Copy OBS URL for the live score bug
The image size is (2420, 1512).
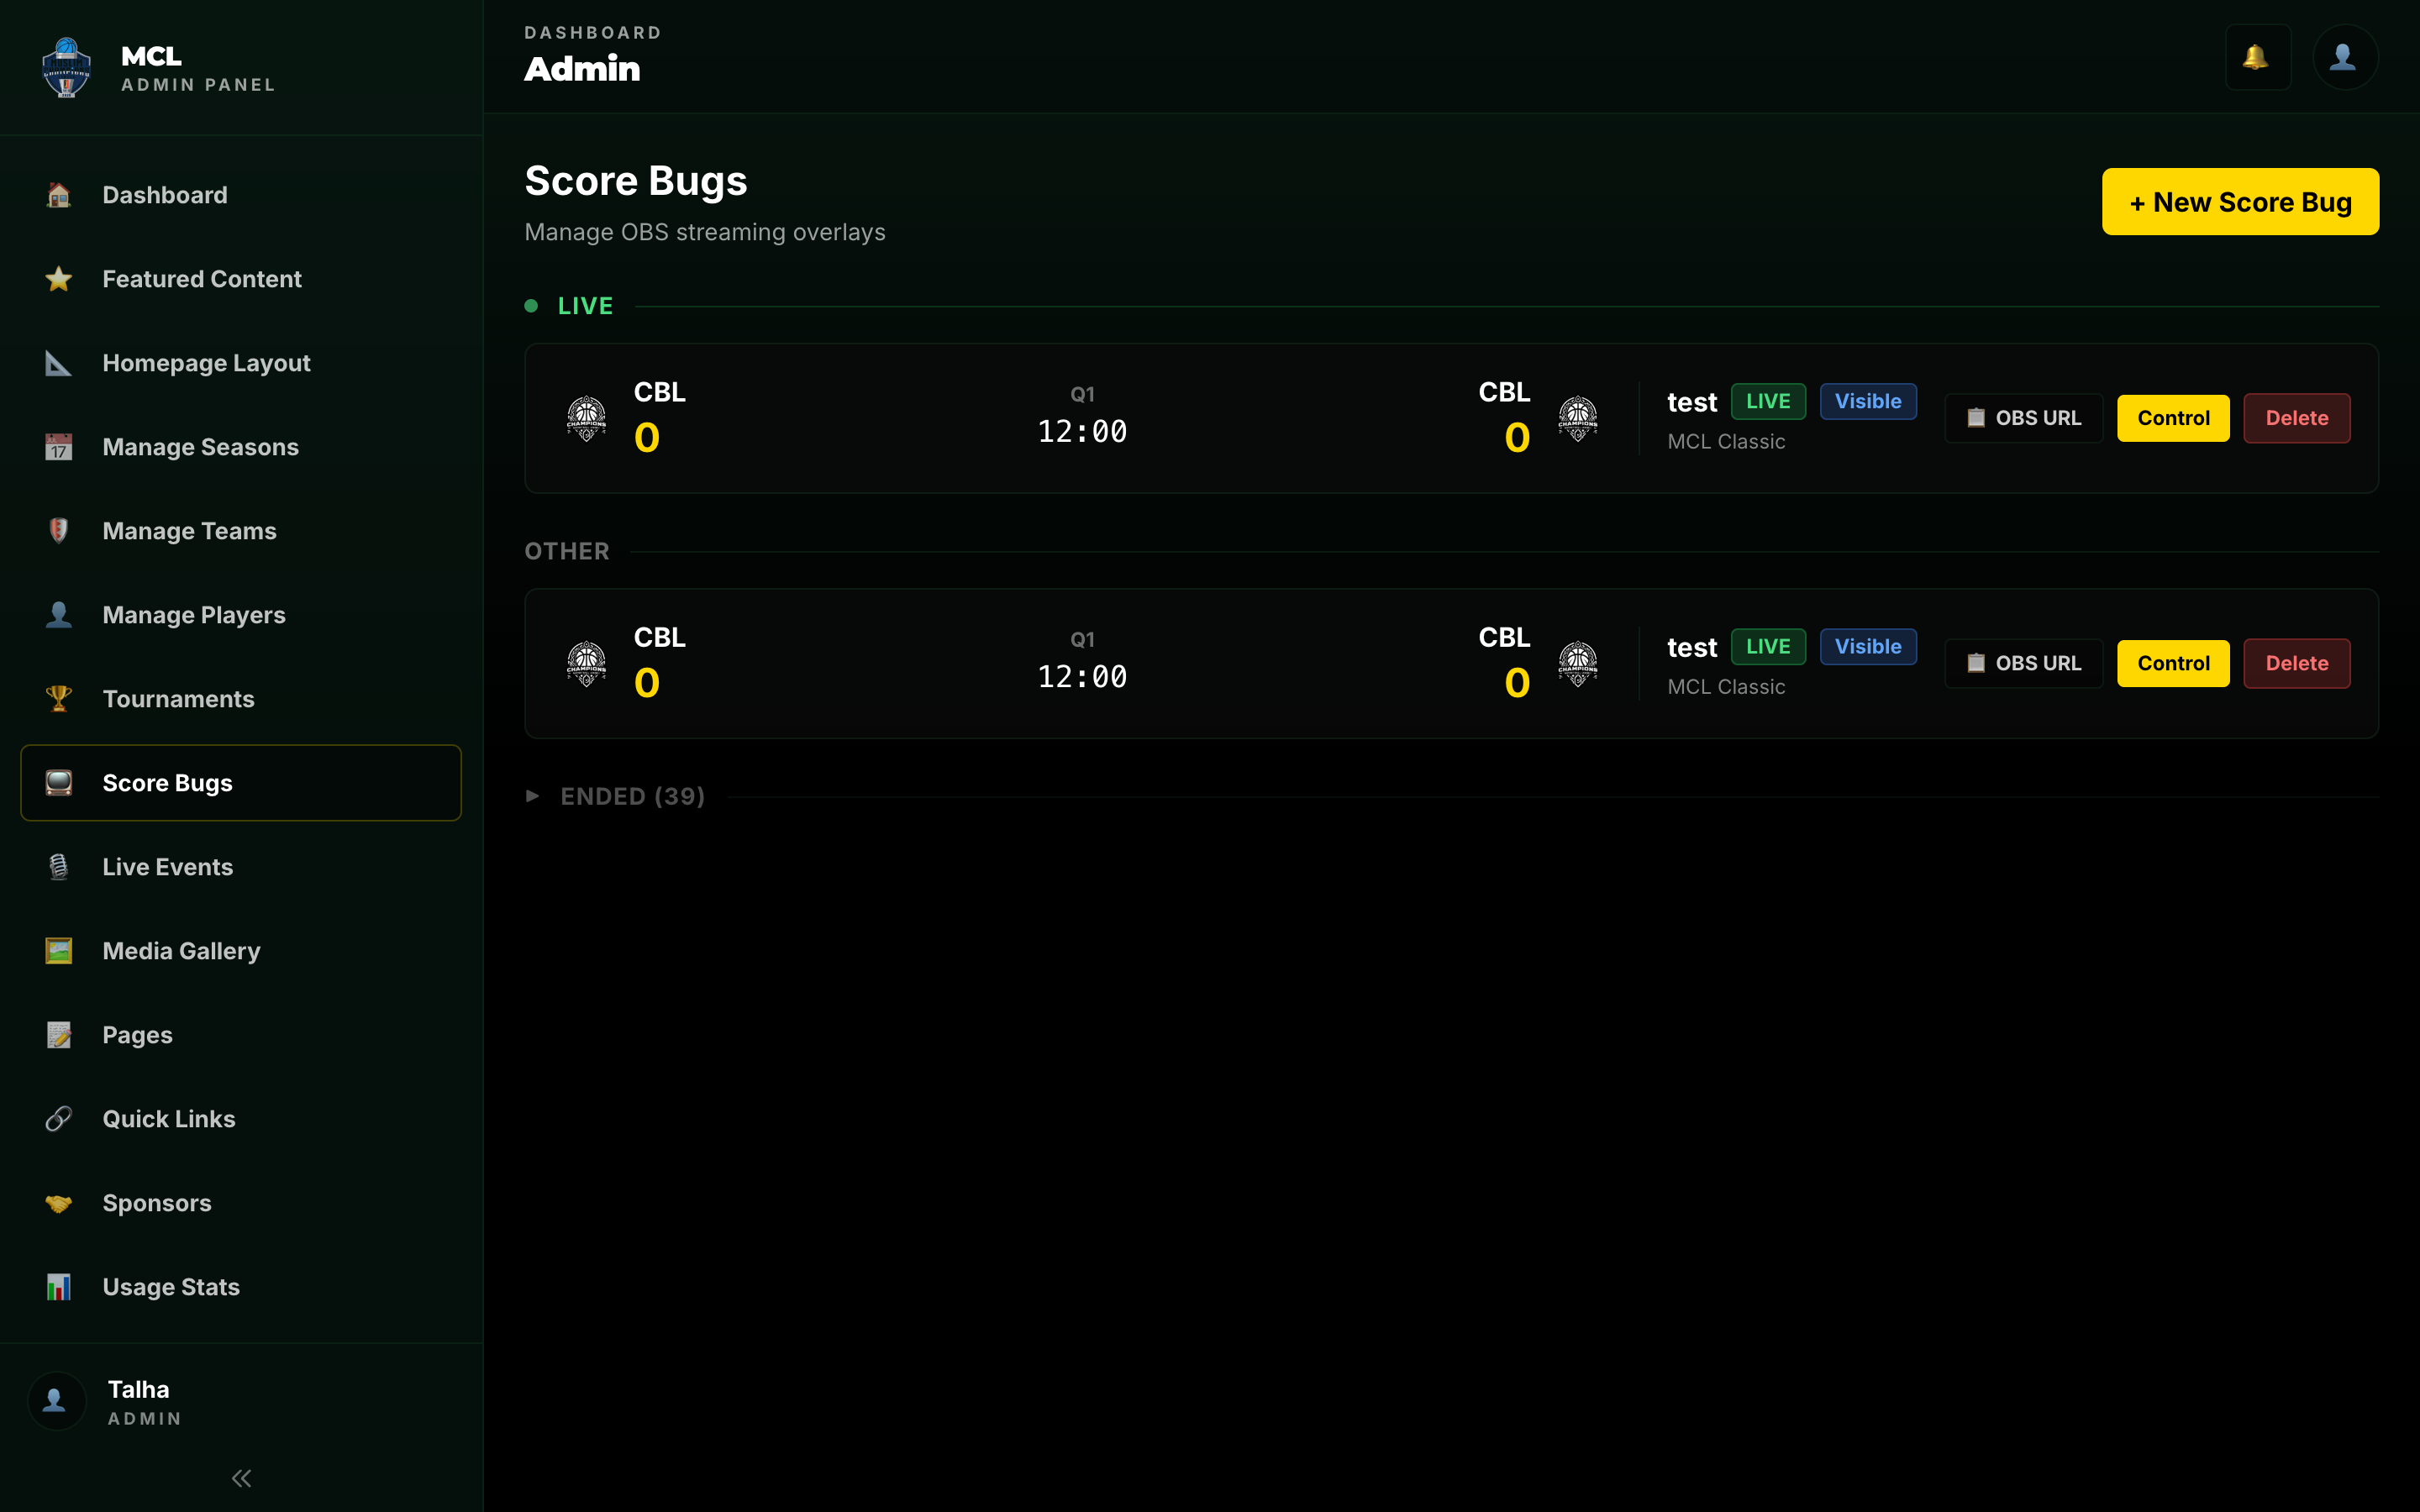click(x=2022, y=417)
